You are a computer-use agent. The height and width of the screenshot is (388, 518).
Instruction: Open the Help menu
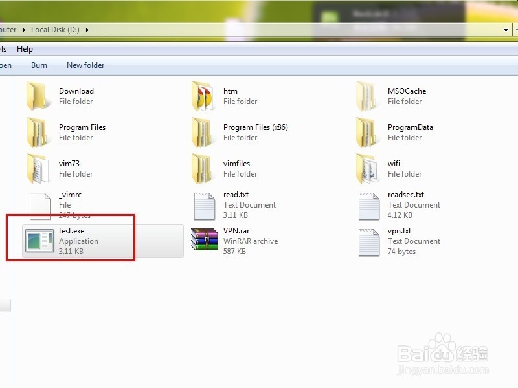[x=25, y=49]
